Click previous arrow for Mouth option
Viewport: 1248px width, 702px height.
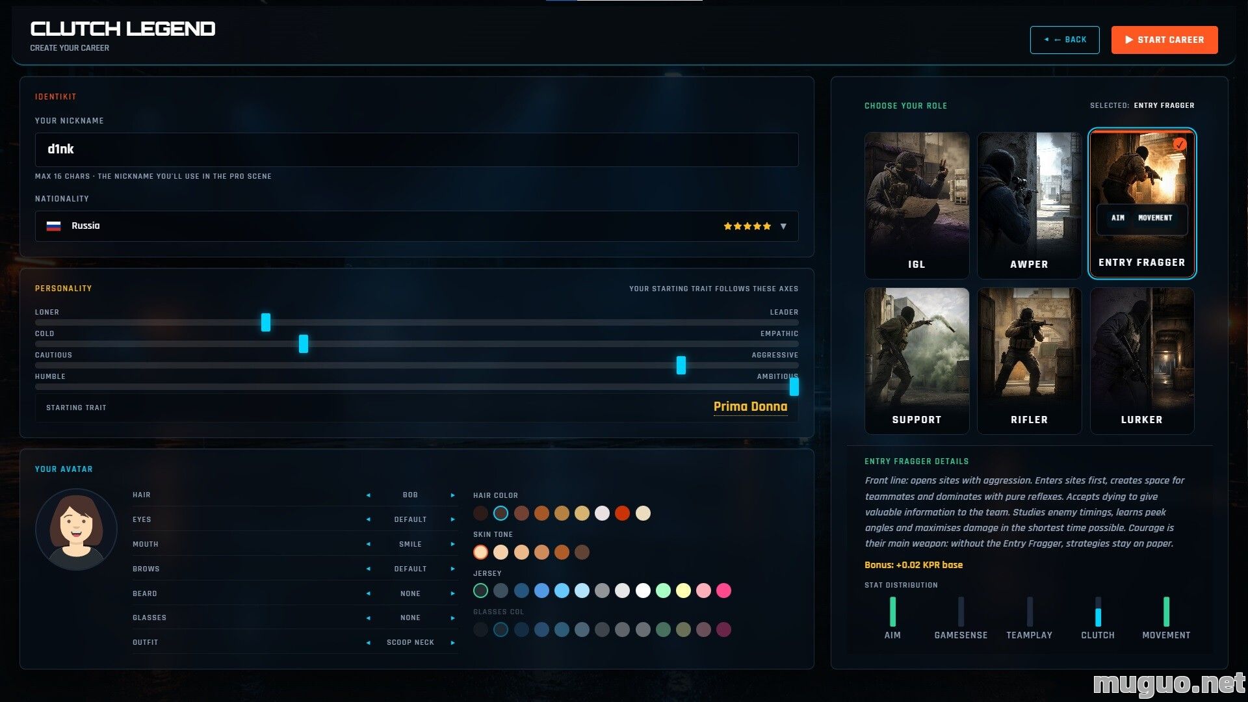pyautogui.click(x=369, y=545)
